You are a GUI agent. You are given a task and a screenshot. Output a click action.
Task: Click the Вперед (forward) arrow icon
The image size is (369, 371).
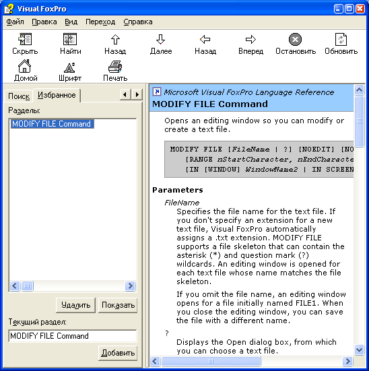(250, 39)
